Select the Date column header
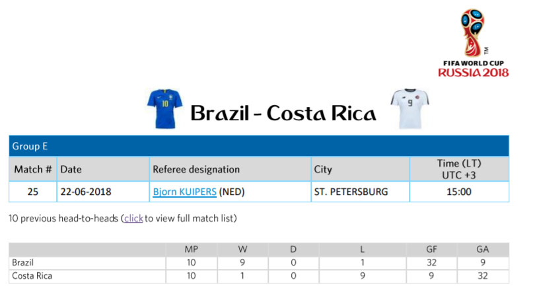533x296 pixels. point(103,169)
